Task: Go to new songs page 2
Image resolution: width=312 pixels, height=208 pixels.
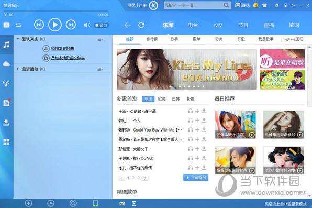Action: pyautogui.click(x=133, y=178)
